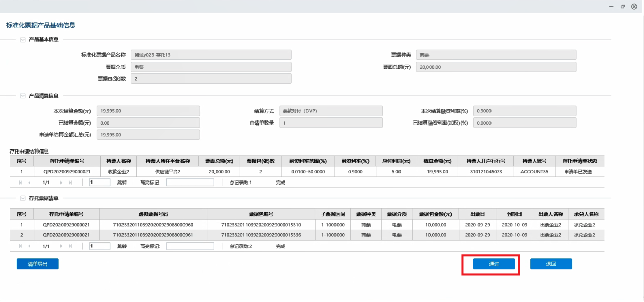Go to next page in 存托票据清单 pager
This screenshot has width=644, height=302.
[62, 246]
